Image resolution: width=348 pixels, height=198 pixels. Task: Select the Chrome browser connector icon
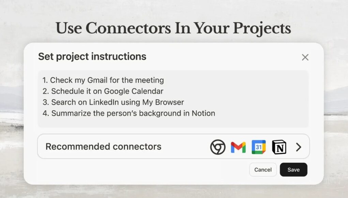pyautogui.click(x=217, y=147)
